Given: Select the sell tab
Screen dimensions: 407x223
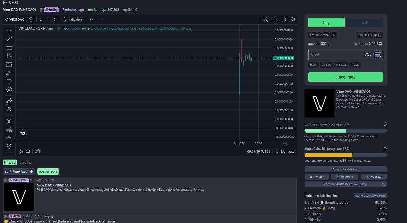Looking at the screenshot, I should [365, 23].
